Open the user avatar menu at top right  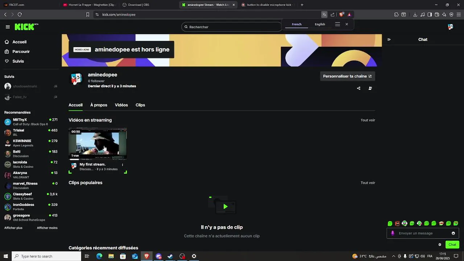[450, 27]
